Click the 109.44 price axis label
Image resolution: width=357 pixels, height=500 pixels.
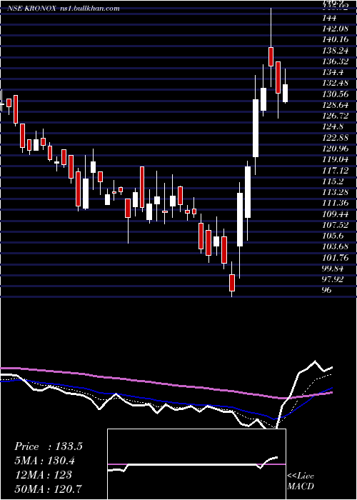click(x=336, y=214)
